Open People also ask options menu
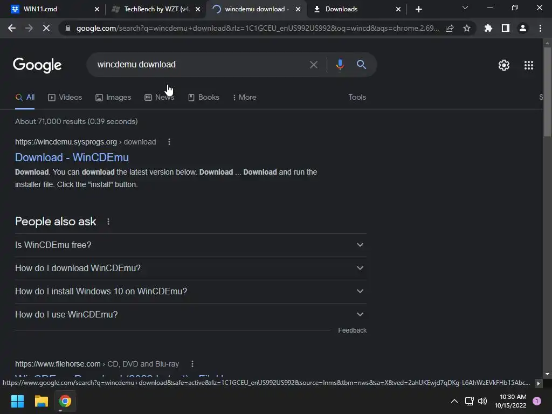 coord(108,222)
